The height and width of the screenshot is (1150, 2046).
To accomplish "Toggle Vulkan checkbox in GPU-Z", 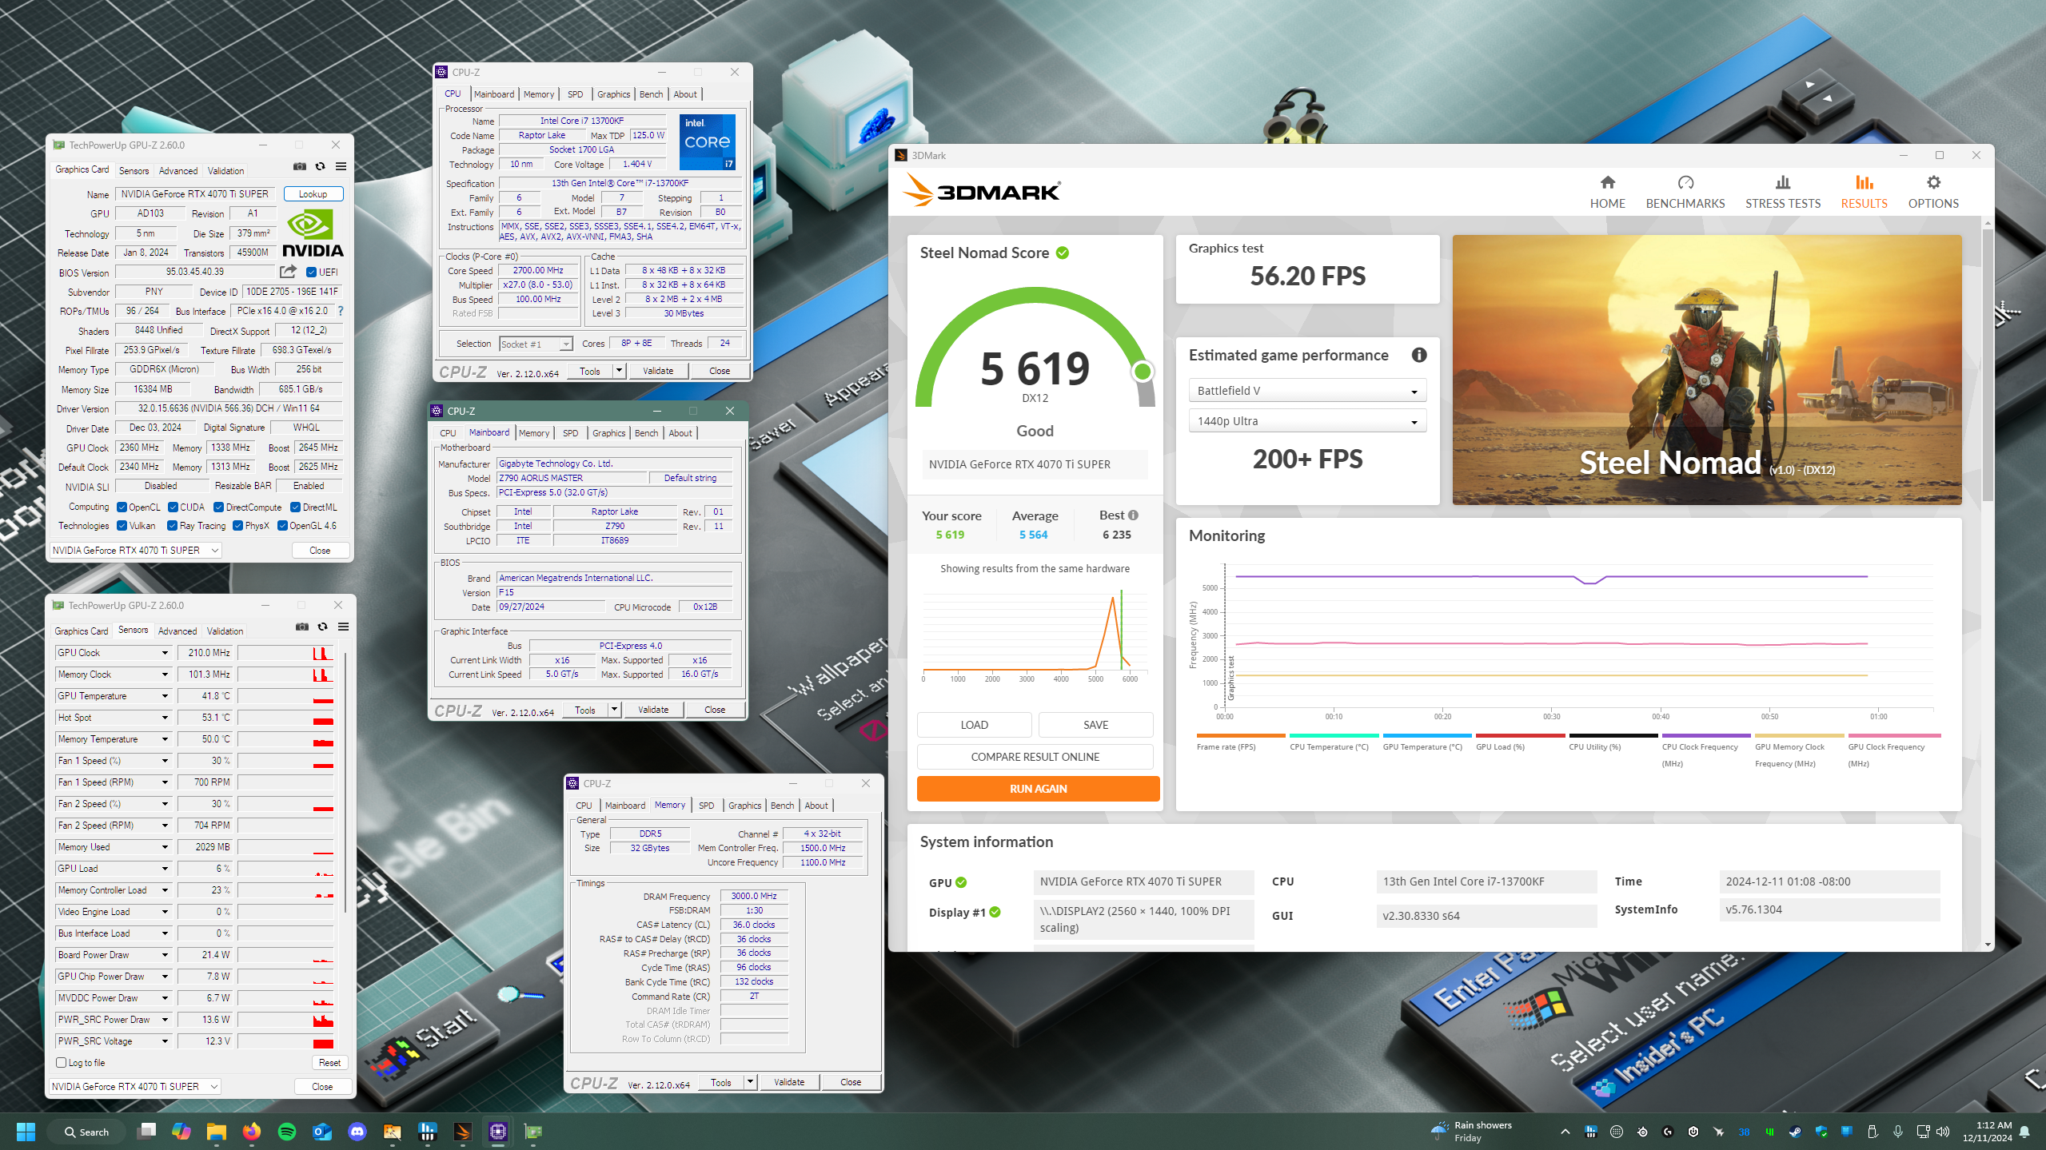I will [122, 525].
